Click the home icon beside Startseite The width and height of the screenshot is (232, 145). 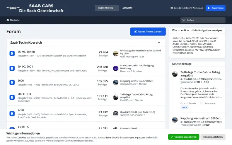click(8, 20)
